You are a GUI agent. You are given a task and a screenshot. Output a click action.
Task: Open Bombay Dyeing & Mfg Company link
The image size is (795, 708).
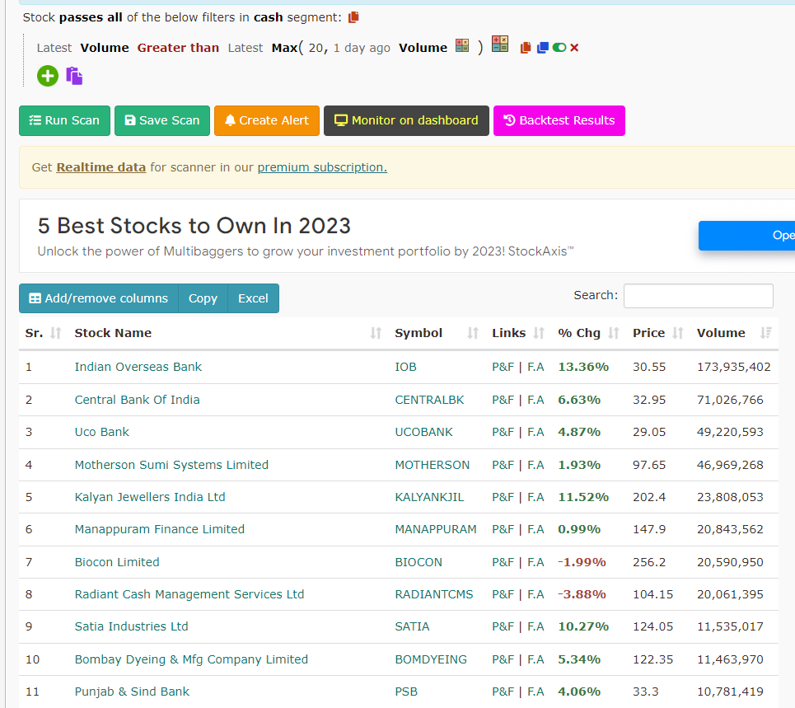[x=191, y=660]
